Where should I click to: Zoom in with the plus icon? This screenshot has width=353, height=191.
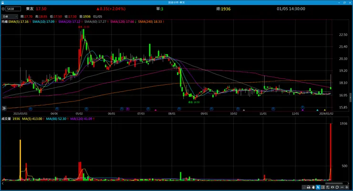tap(347, 187)
